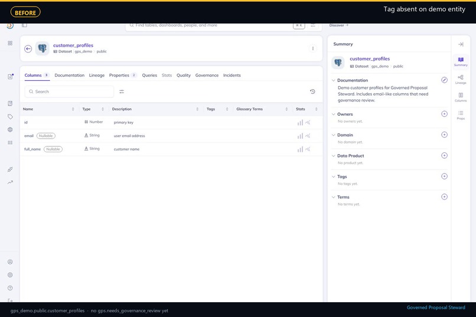The height and width of the screenshot is (317, 476).
Task: Sort by the Glossary Terms header arrows
Action: pos(286,109)
